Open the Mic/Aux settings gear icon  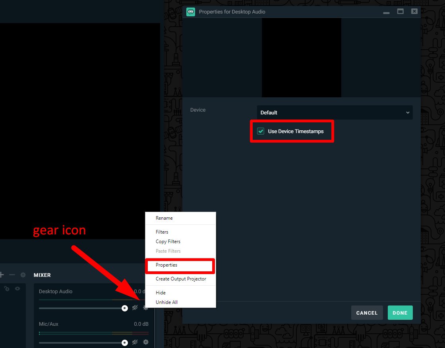(146, 342)
